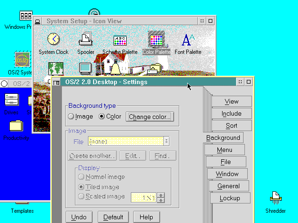This screenshot has height=223, width=298.
Task: Select the Windows Programs desktop icon
Action: pos(26,15)
